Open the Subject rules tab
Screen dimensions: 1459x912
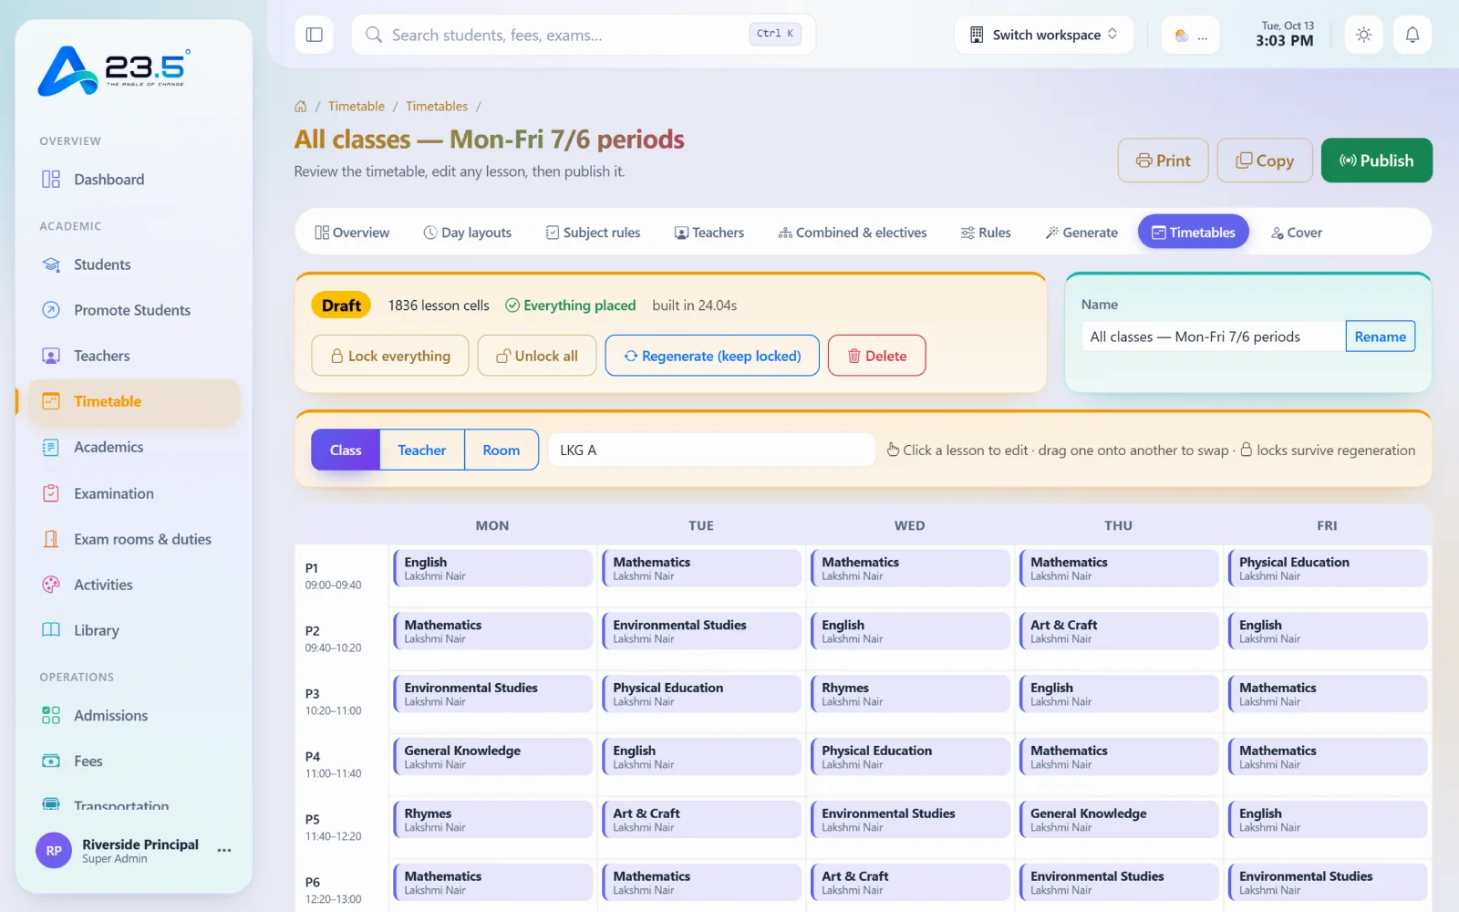[593, 233]
